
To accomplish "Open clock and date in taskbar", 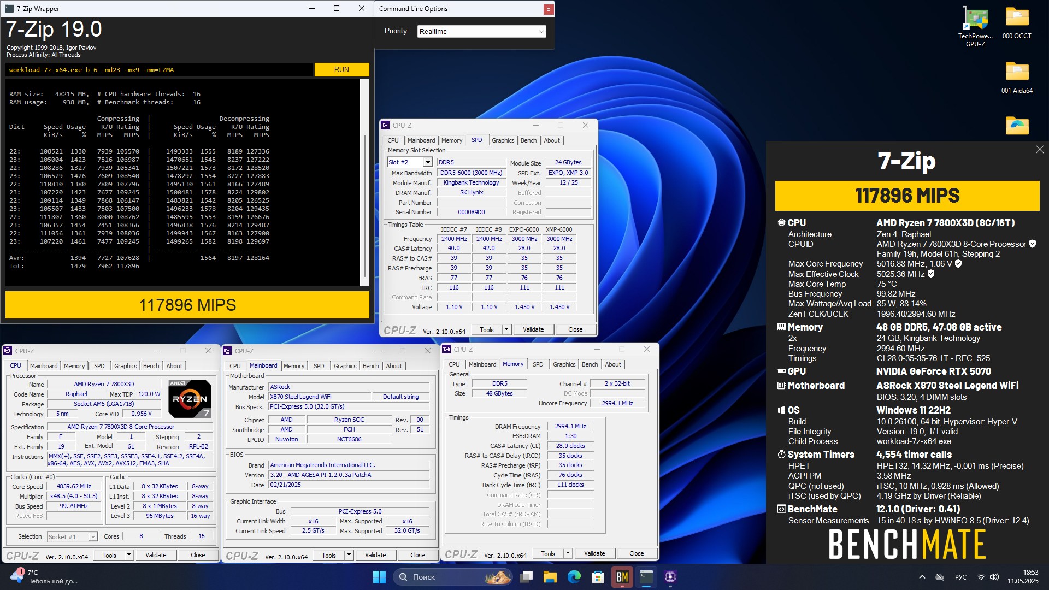I will [1023, 577].
